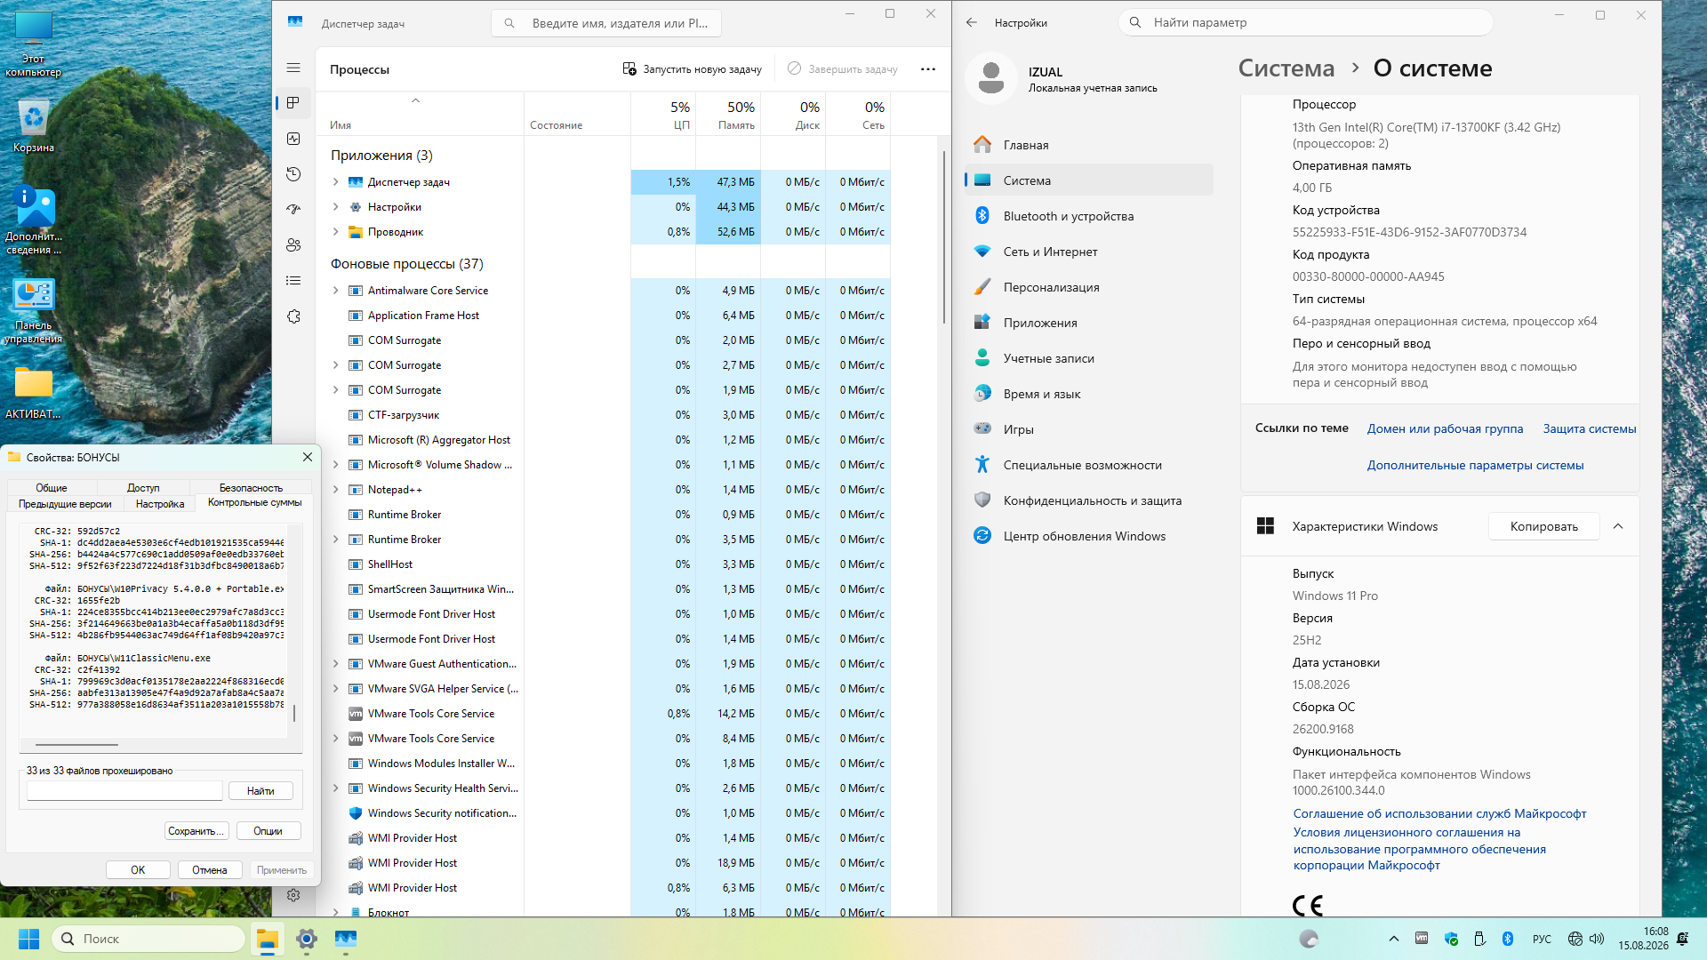This screenshot has width=1707, height=960.
Task: Expand Antimalware Core Service row
Action: (335, 291)
